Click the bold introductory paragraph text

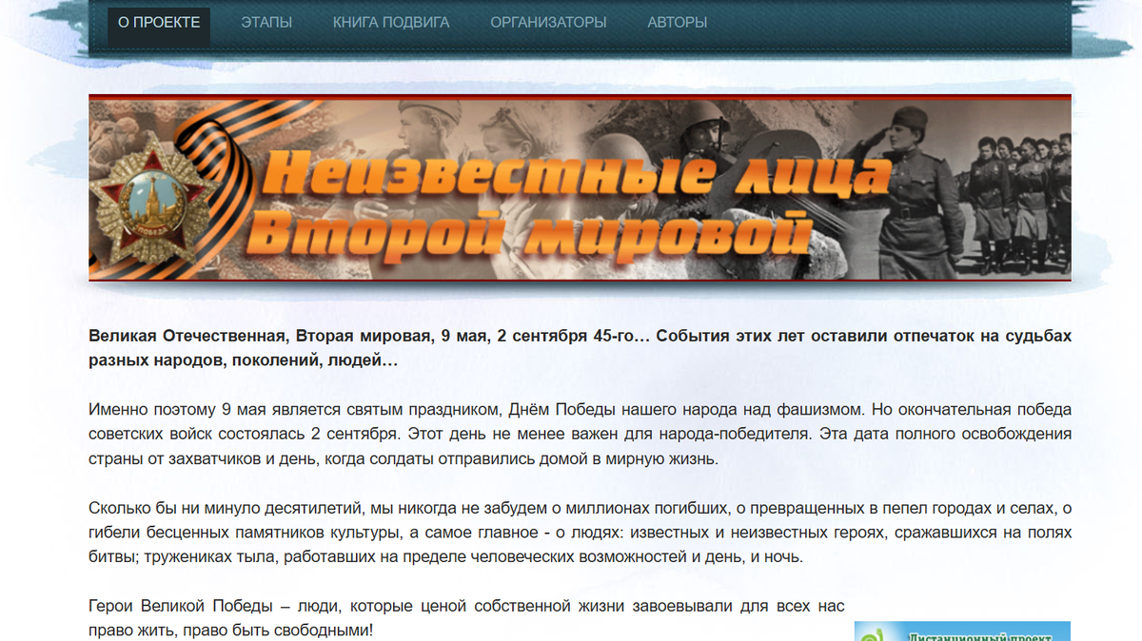(571, 345)
